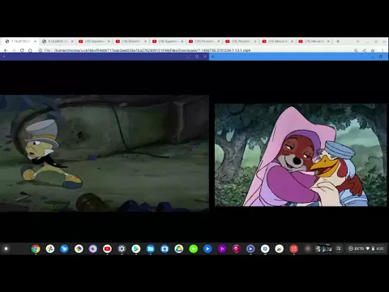Click the screen recording stop indicator
The width and height of the screenshot is (389, 292).
(x=308, y=248)
